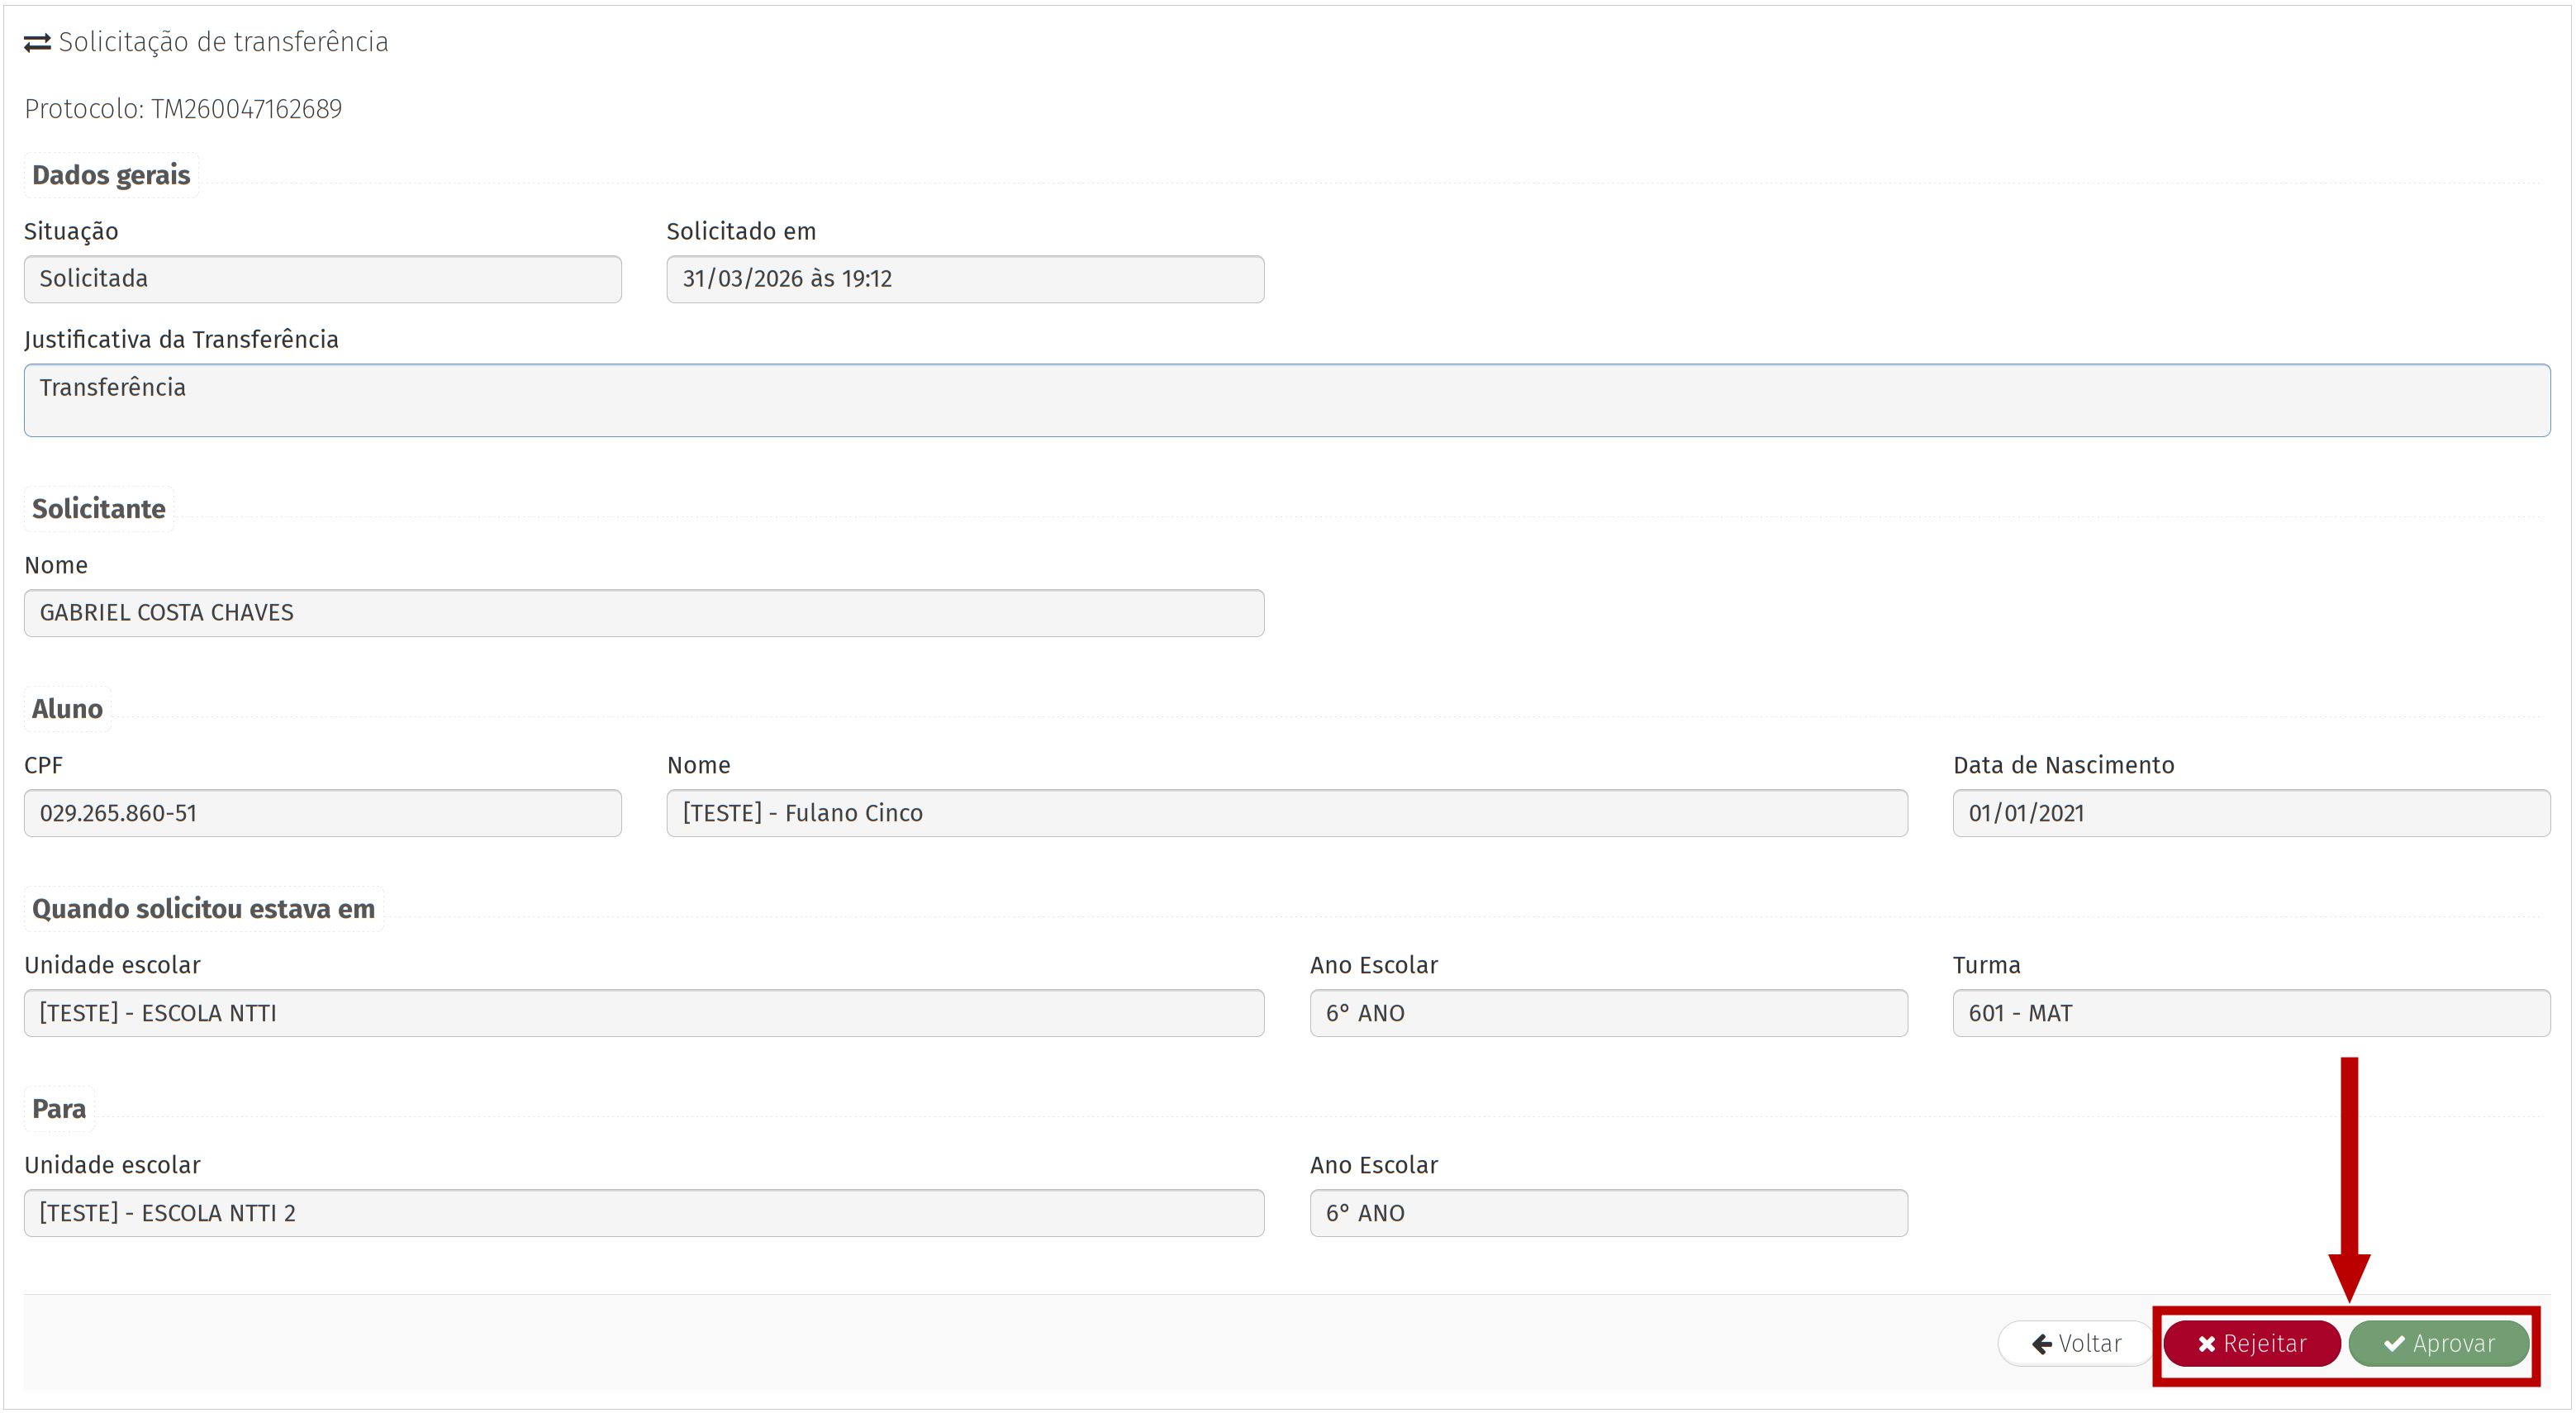Image resolution: width=2576 pixels, height=1413 pixels.
Task: Select the student name Fulano Cinco field
Action: click(x=1286, y=813)
